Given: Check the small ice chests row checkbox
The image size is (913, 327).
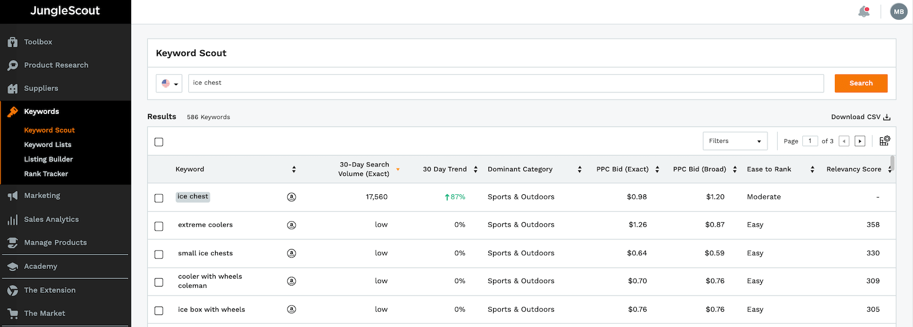Looking at the screenshot, I should (x=159, y=254).
